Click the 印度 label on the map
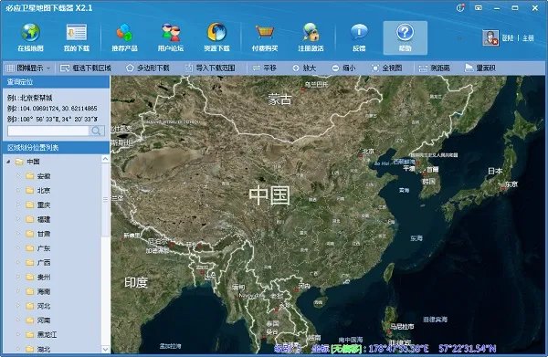 (x=136, y=282)
